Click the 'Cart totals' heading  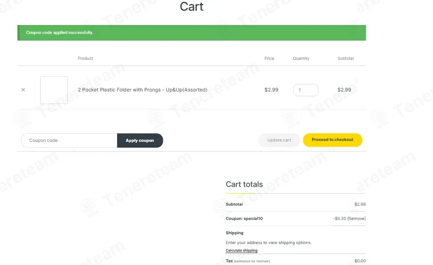(x=244, y=184)
